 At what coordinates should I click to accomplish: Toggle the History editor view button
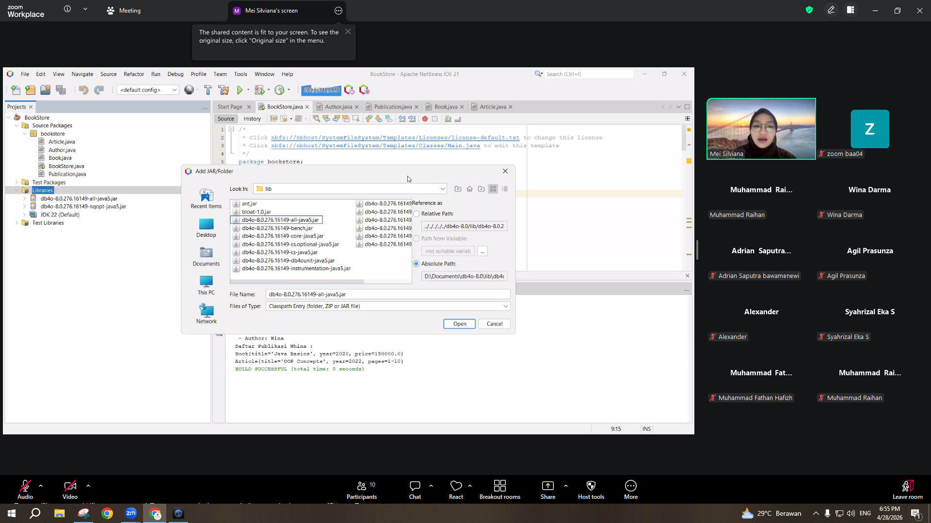(x=252, y=119)
